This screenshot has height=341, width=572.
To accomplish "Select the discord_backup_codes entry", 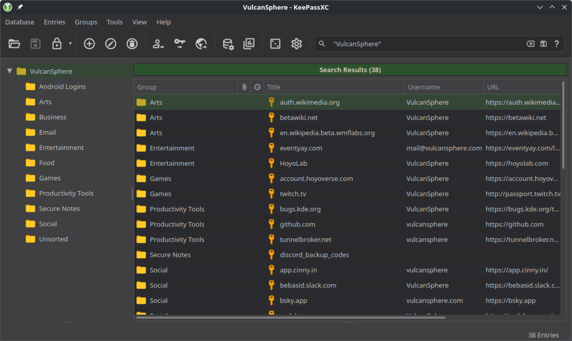I will pyautogui.click(x=347, y=254).
